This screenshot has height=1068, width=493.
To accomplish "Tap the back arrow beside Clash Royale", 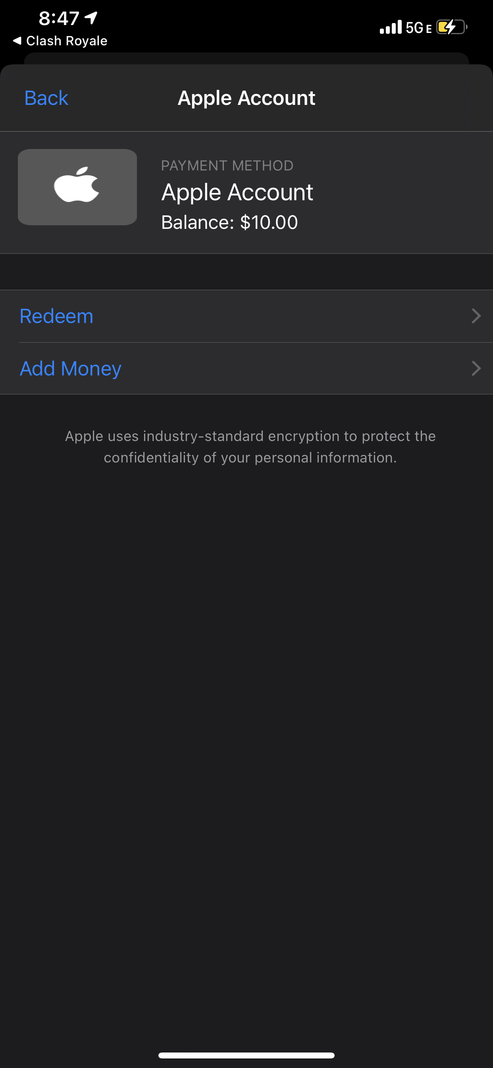I will click(x=17, y=41).
